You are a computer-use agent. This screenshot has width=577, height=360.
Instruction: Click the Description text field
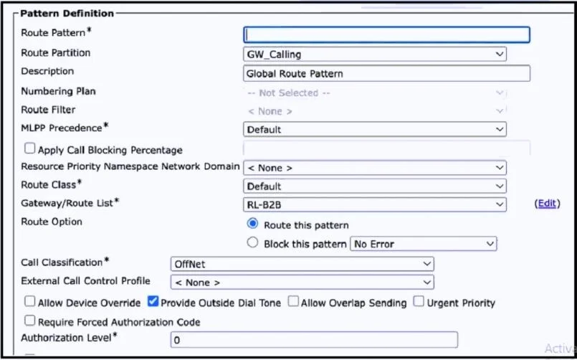pyautogui.click(x=386, y=73)
